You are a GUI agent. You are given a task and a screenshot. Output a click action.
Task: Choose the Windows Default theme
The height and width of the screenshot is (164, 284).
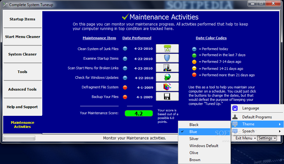coord(204,146)
